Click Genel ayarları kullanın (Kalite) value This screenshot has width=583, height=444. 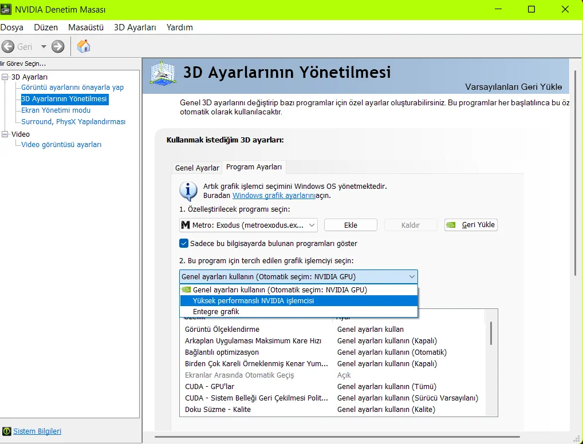[386, 410]
